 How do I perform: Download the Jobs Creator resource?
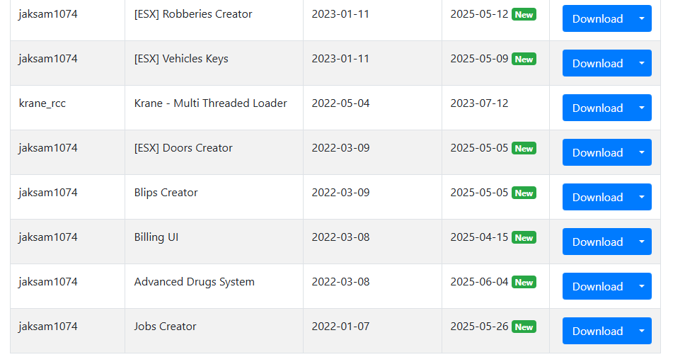click(x=597, y=331)
